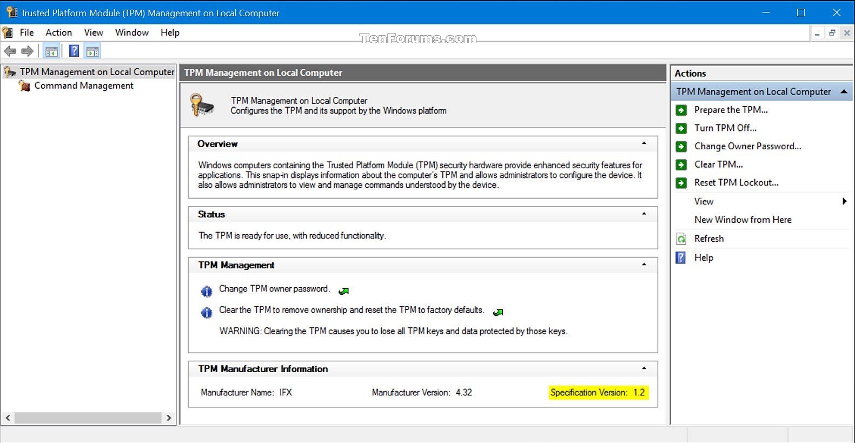This screenshot has width=855, height=443.
Task: Click the Specification Version: 1.2 text
Action: click(598, 393)
